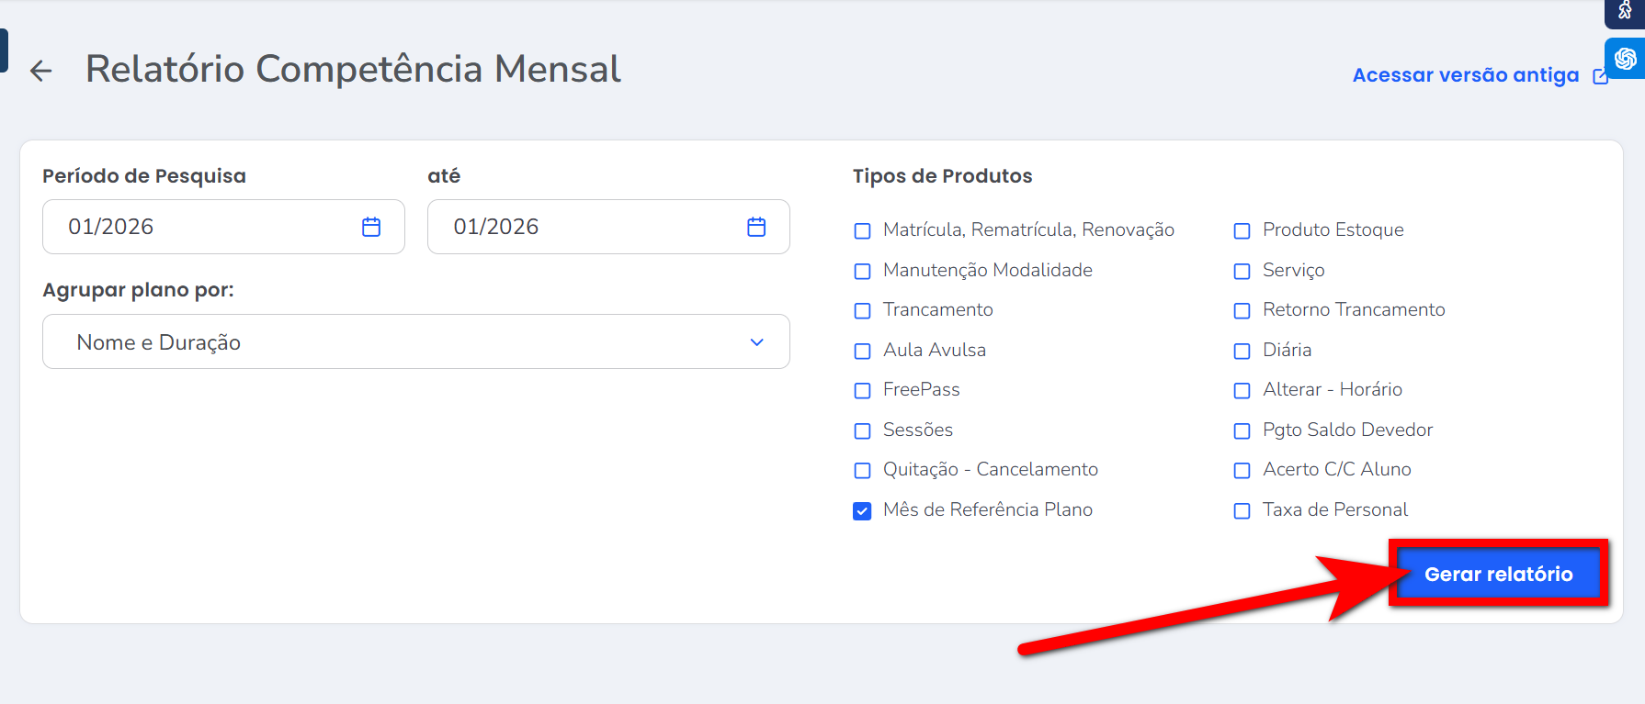Enable the 'Serviço' product type

[1242, 272]
